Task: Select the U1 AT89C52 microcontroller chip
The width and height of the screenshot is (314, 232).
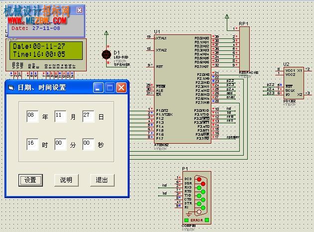Action: pos(182,89)
